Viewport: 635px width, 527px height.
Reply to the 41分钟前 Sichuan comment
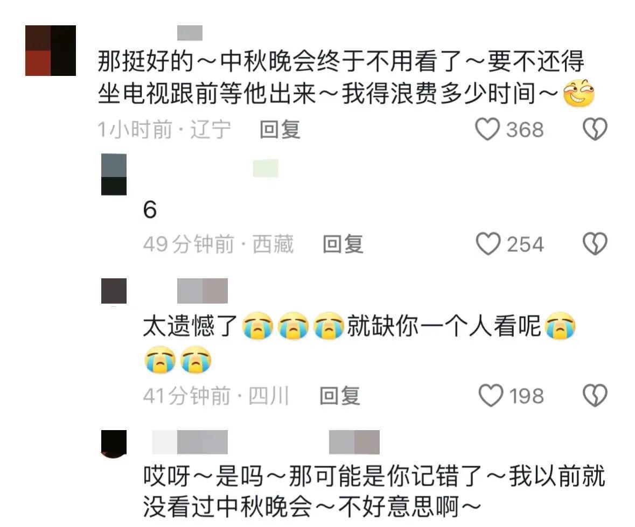tap(340, 396)
